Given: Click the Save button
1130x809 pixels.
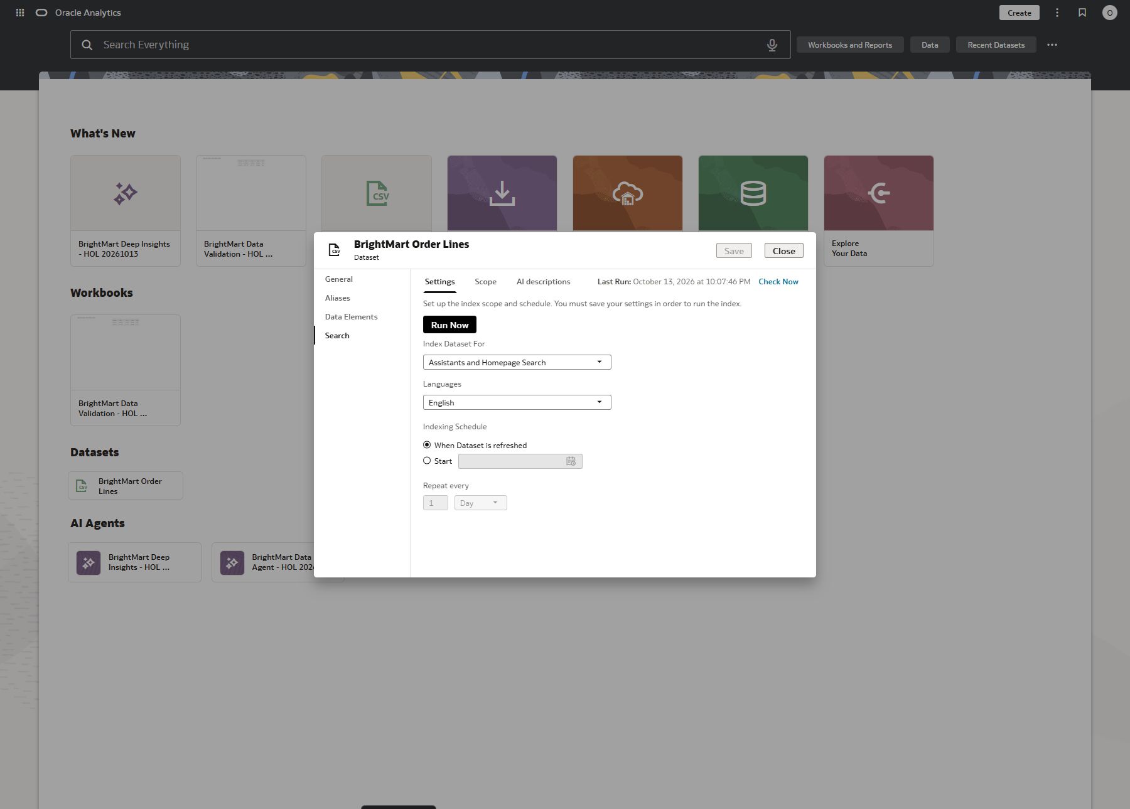Looking at the screenshot, I should click(x=734, y=251).
